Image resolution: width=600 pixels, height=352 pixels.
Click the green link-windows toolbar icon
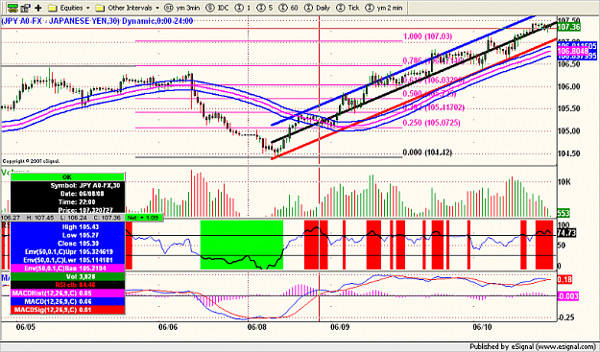coord(13,8)
